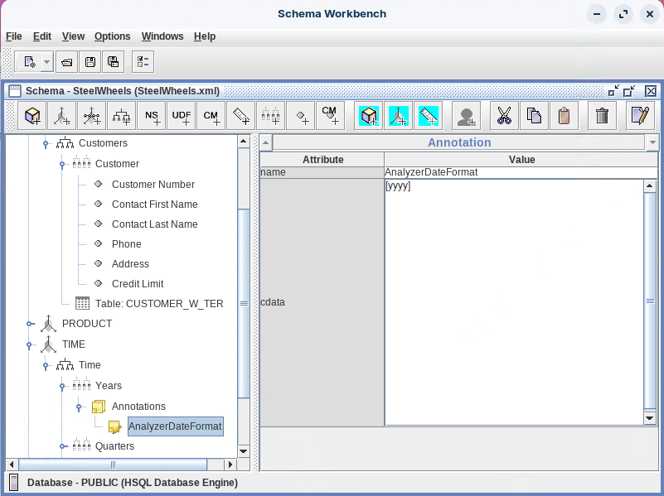Image resolution: width=664 pixels, height=496 pixels.
Task: Click the Add Named Set icon
Action: tap(152, 117)
